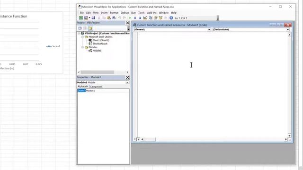
Task: Select Module1 in project tree
Action: point(97,51)
